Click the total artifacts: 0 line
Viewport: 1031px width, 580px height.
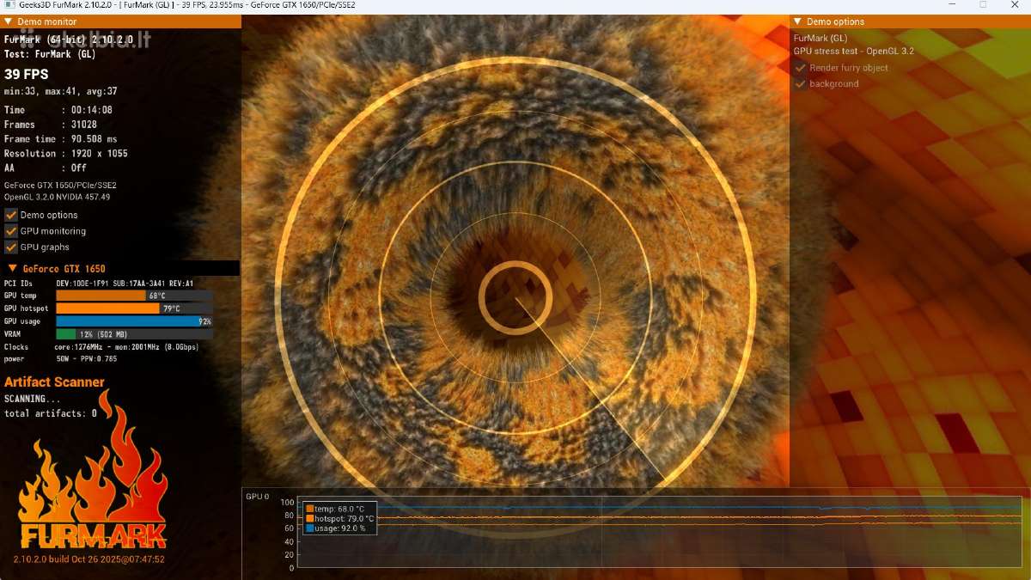pyautogui.click(x=51, y=413)
